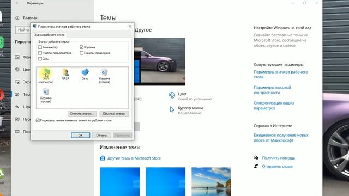Click the Цвет Синий по умолчанию option

point(190,96)
